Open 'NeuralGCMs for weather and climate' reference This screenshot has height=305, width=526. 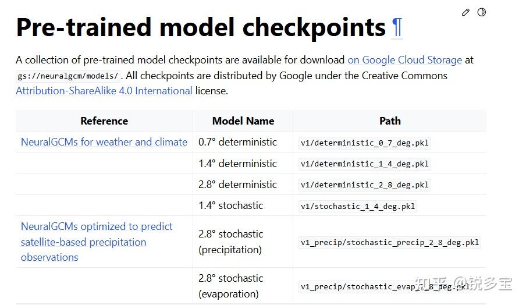point(104,142)
